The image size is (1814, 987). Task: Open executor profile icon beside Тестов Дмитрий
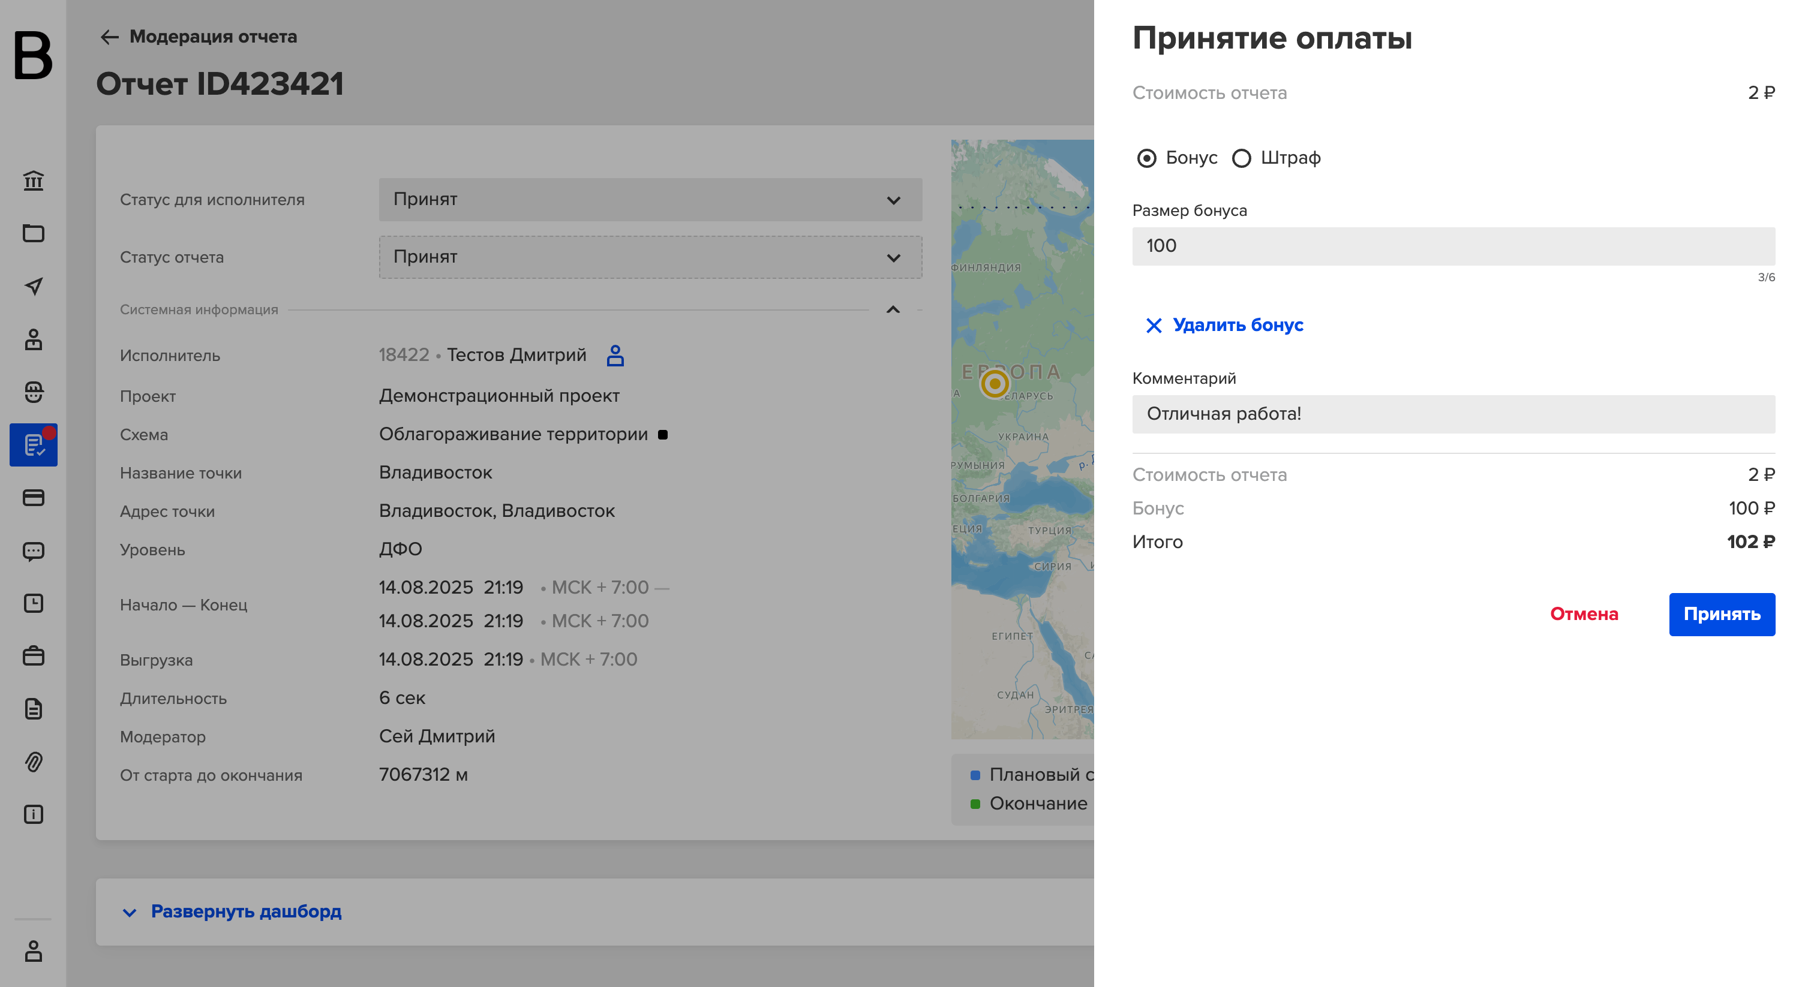tap(615, 356)
